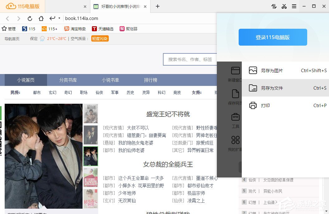Open the hamburger main menu
Image resolution: width=329 pixels, height=214 pixels.
294,6
